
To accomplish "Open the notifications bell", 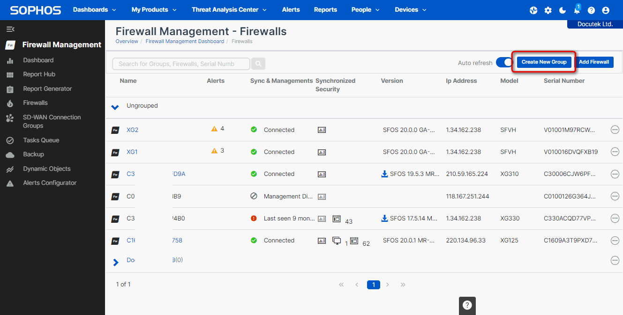I will click(x=577, y=10).
